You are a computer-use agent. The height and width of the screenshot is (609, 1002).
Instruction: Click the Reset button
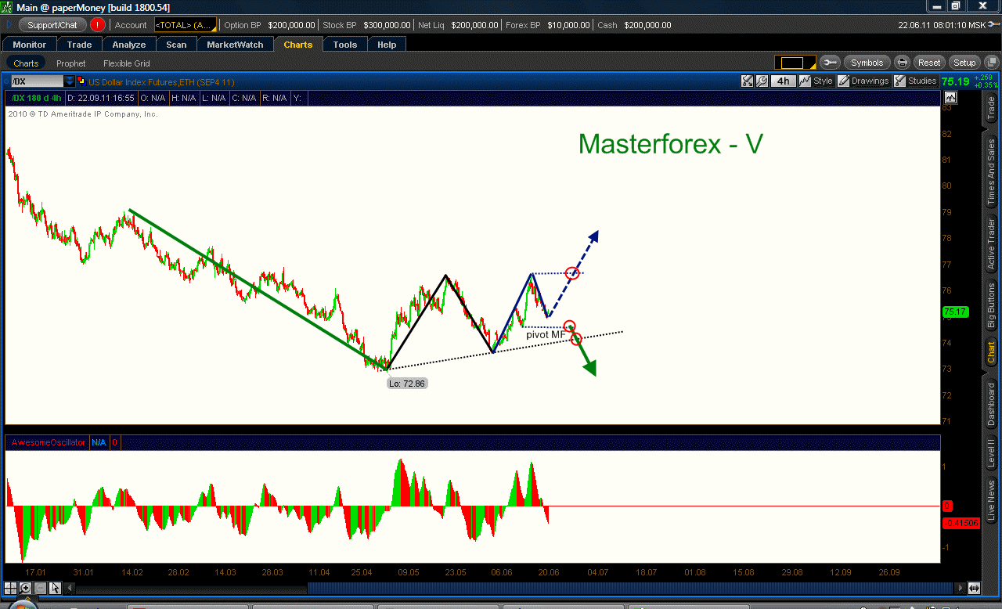point(929,63)
